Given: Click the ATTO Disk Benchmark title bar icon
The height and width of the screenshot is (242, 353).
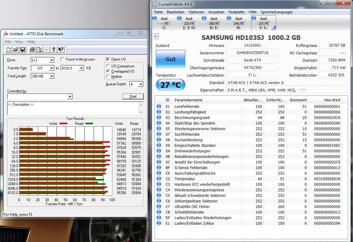Looking at the screenshot, I should click(6, 34).
